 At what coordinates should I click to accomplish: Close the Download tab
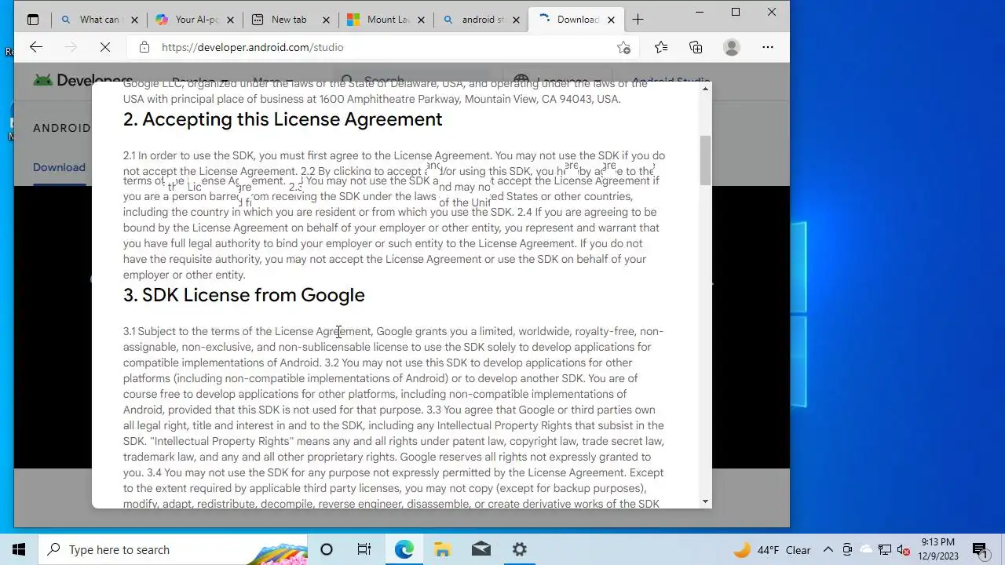click(611, 20)
